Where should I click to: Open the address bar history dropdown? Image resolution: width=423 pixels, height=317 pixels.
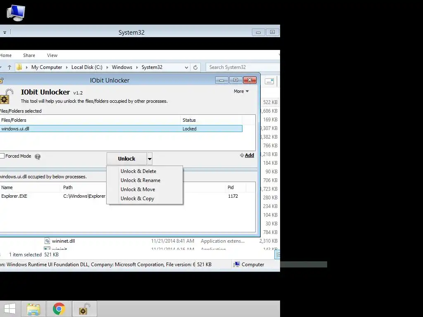click(x=186, y=67)
